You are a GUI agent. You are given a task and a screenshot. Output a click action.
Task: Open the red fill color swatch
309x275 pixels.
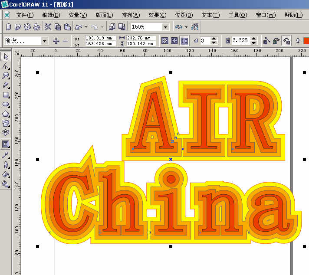[306, 41]
